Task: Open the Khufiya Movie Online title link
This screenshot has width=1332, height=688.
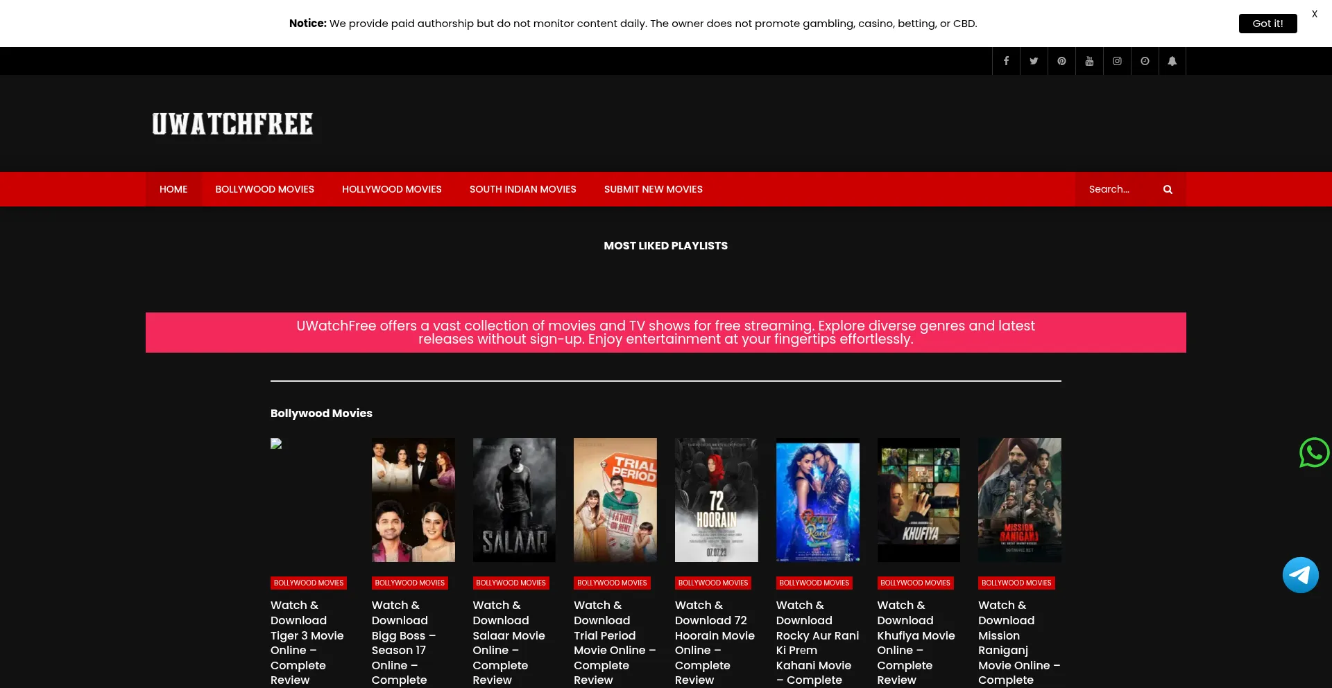Action: pos(916,643)
